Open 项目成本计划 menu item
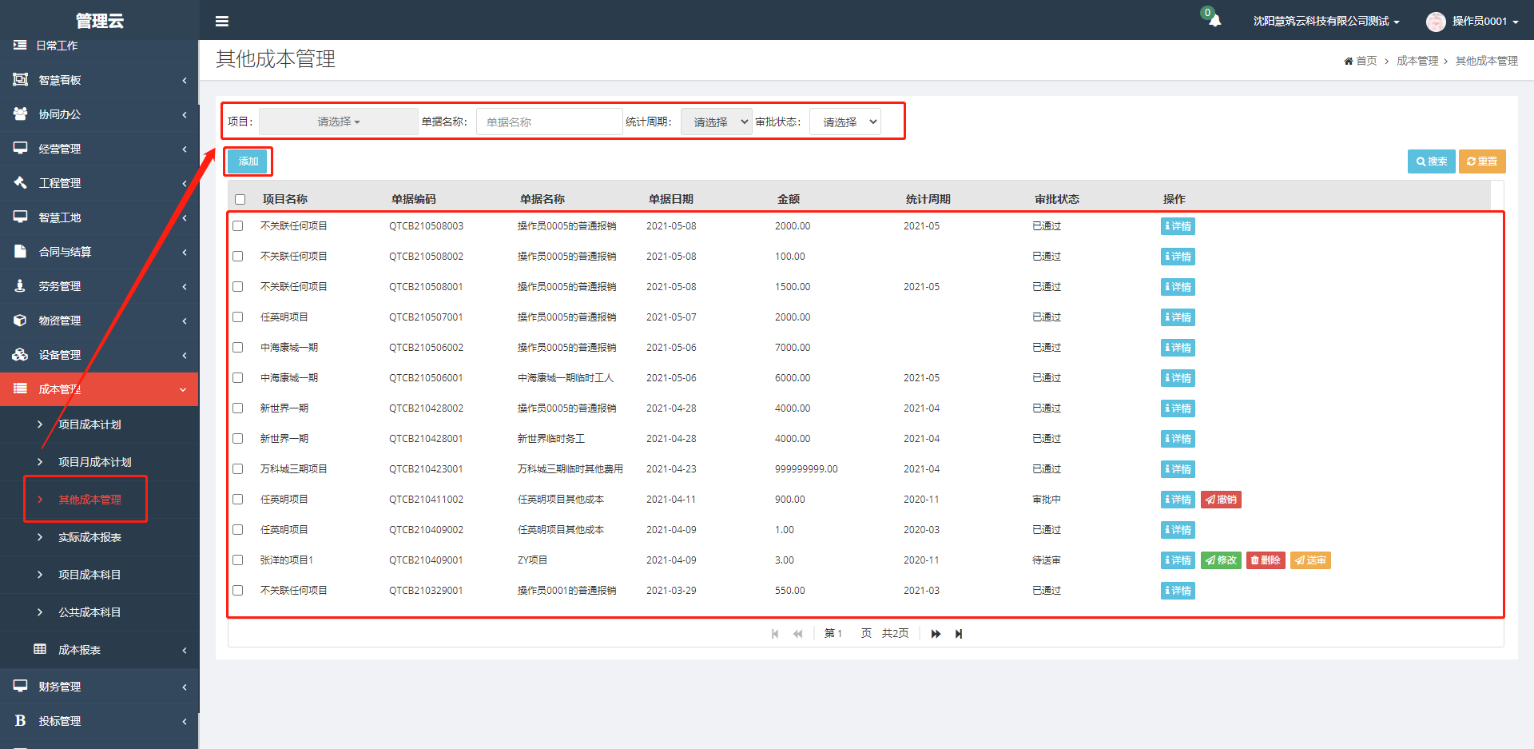This screenshot has height=749, width=1534. (89, 424)
